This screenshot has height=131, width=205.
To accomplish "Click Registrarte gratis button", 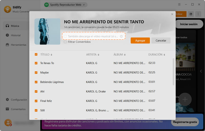I will coord(185,122).
